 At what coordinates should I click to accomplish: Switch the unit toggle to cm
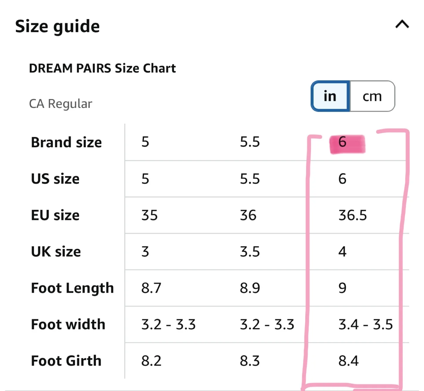pyautogui.click(x=372, y=96)
